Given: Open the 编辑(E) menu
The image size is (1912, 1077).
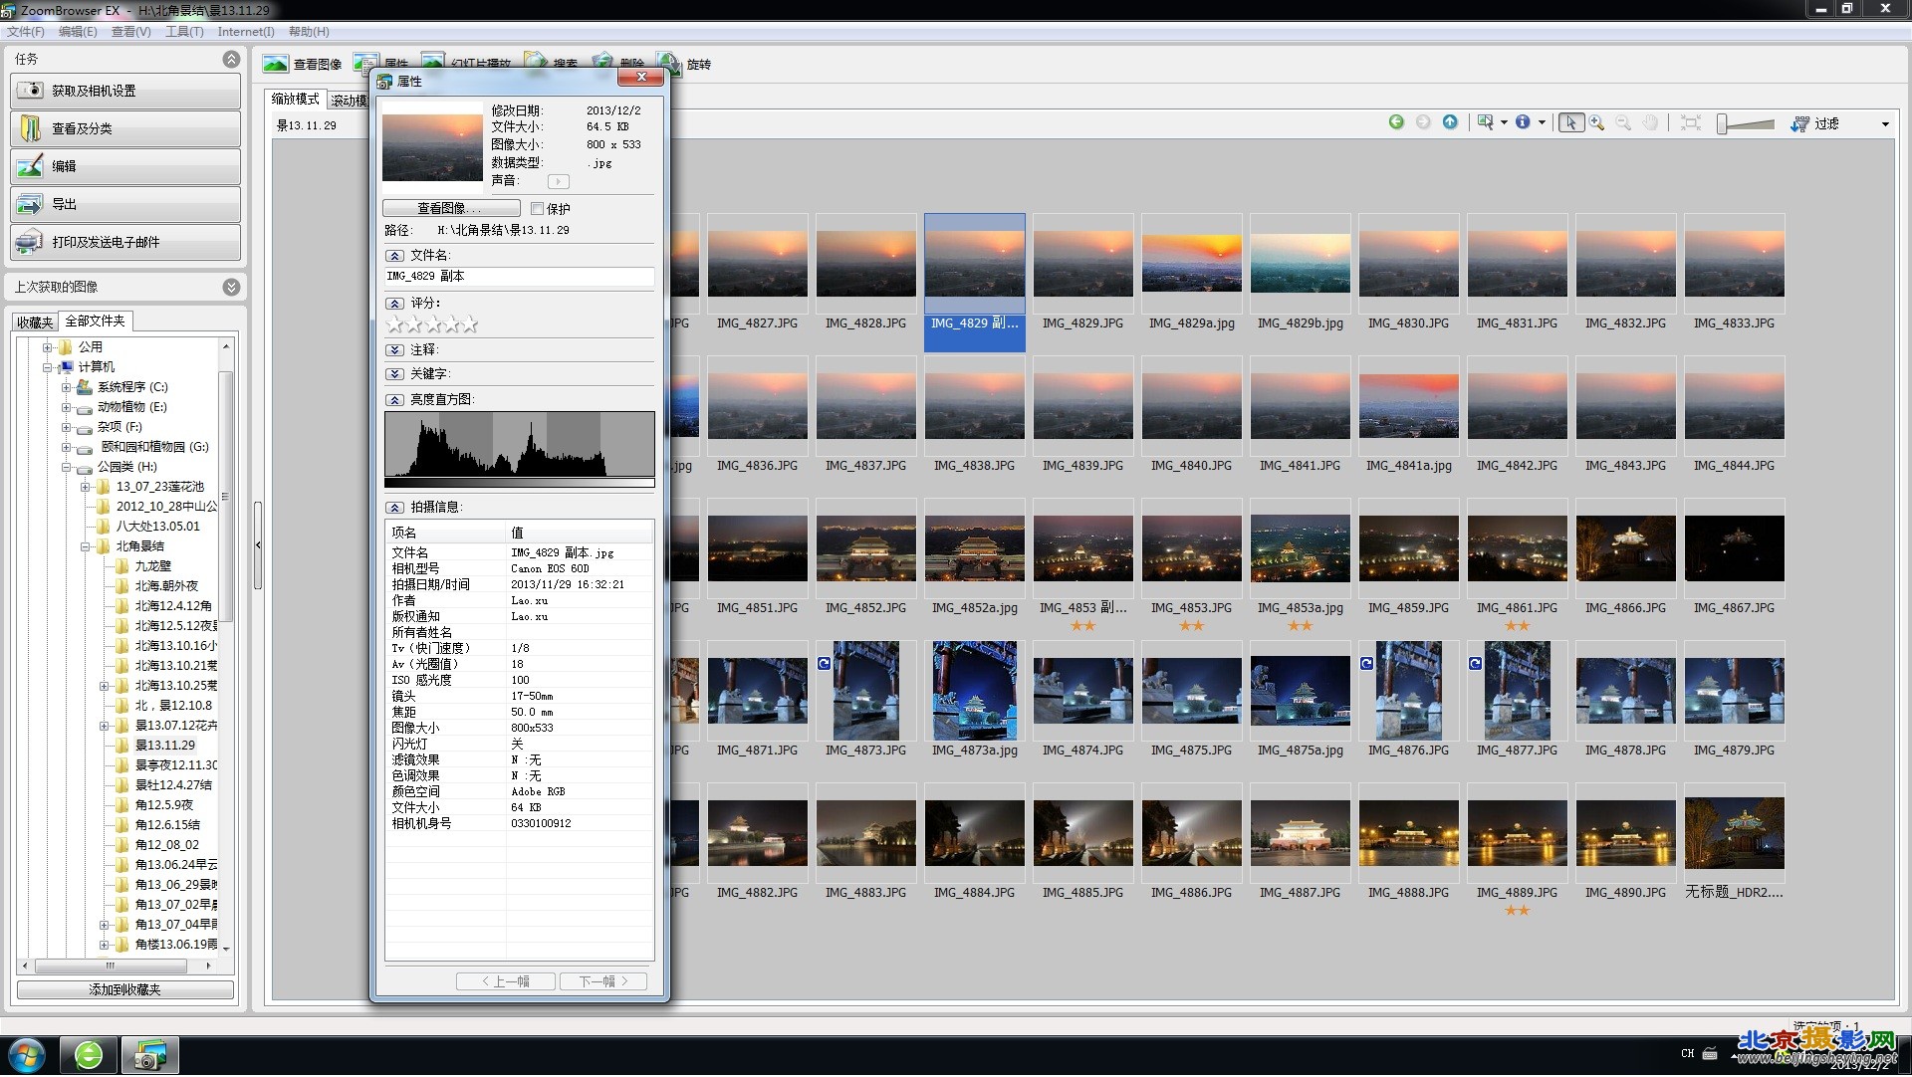Looking at the screenshot, I should (x=78, y=32).
